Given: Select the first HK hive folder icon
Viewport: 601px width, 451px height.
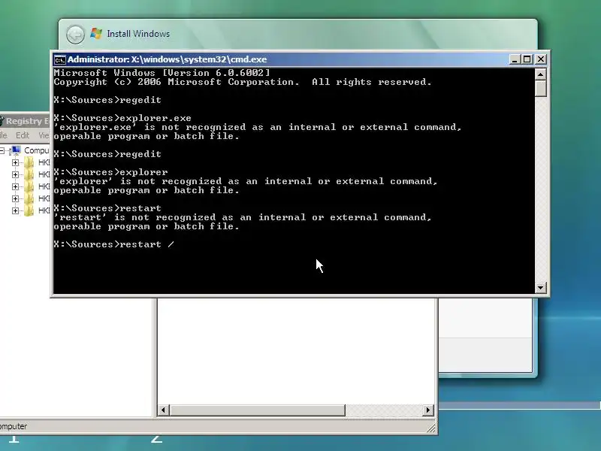Looking at the screenshot, I should click(x=29, y=162).
